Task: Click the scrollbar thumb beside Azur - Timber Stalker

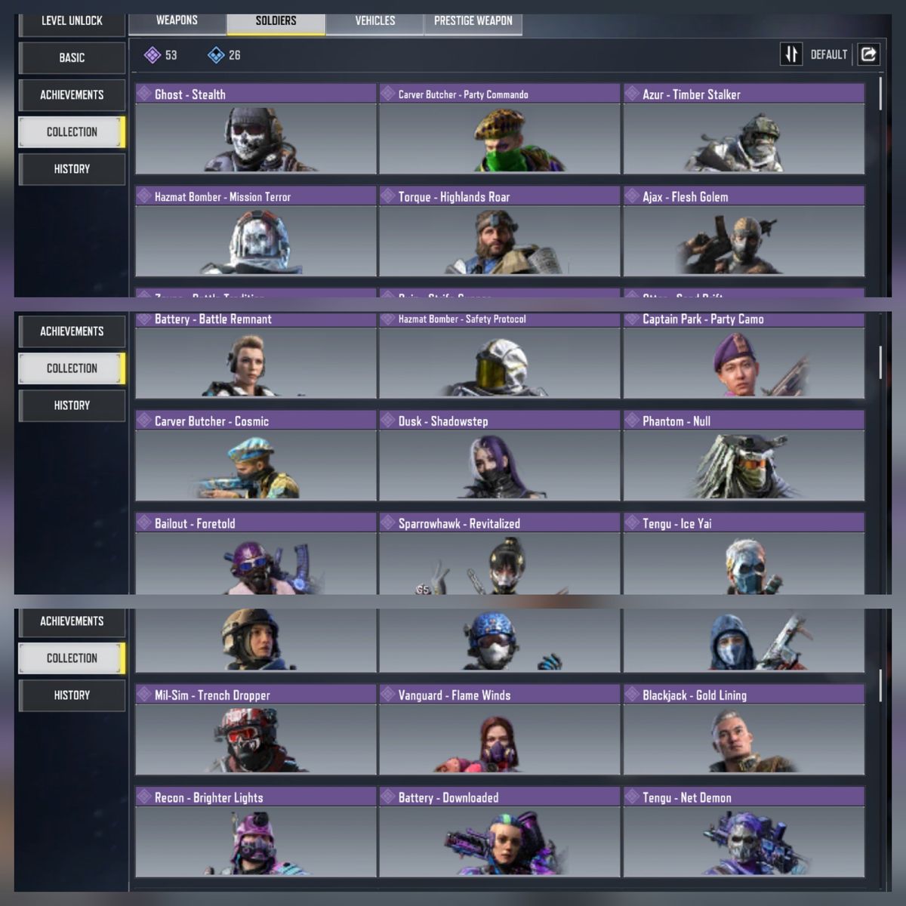Action: 880,94
